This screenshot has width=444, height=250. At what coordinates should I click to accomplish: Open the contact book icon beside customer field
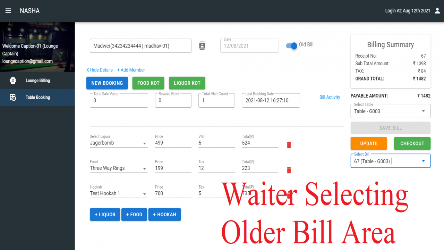202,45
